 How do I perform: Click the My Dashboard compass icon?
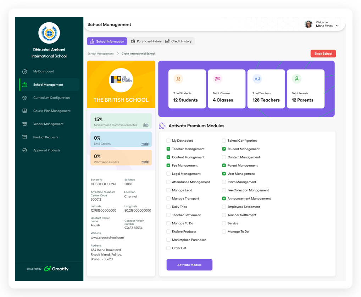(x=24, y=72)
